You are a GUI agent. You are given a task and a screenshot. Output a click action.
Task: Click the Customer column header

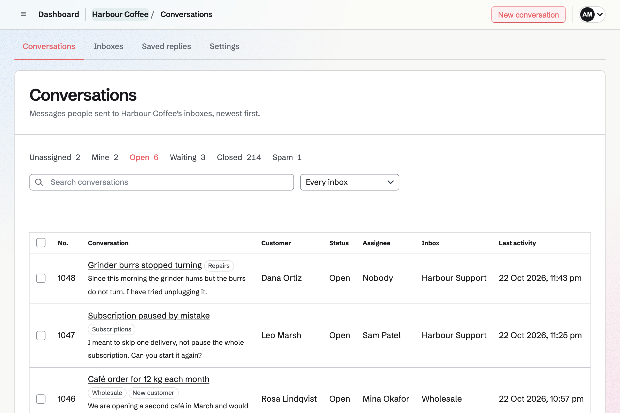[x=276, y=243]
